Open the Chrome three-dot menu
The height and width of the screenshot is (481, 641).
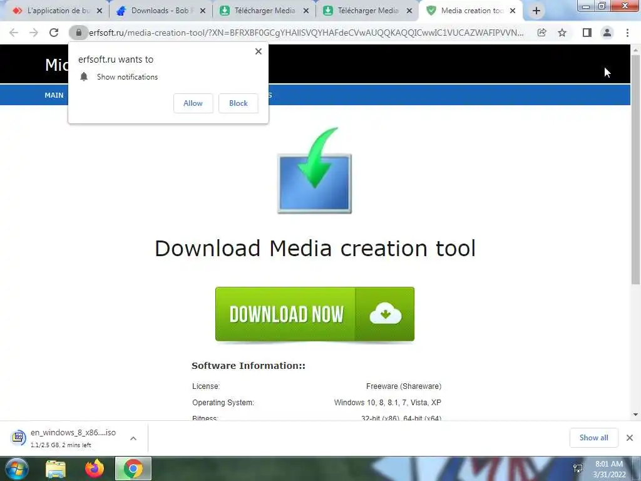click(x=627, y=33)
